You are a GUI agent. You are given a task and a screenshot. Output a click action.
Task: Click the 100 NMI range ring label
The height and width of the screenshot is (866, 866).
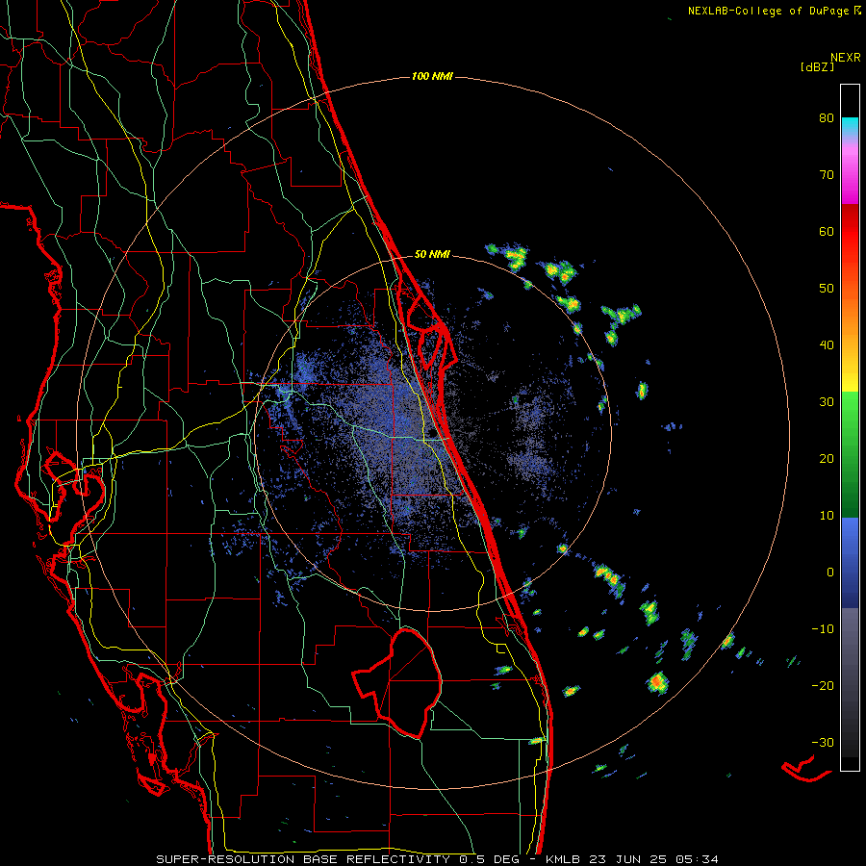[432, 76]
